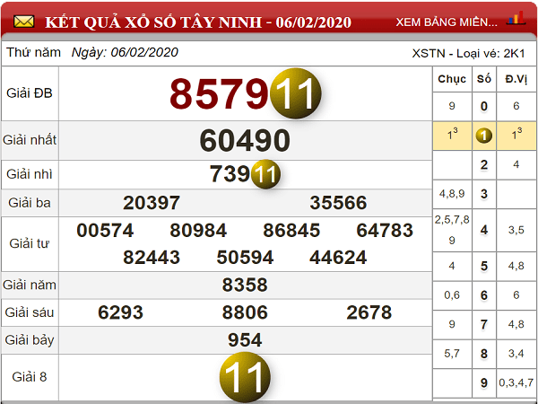Click the Giải ĐB row label
This screenshot has height=404, width=538.
point(30,93)
